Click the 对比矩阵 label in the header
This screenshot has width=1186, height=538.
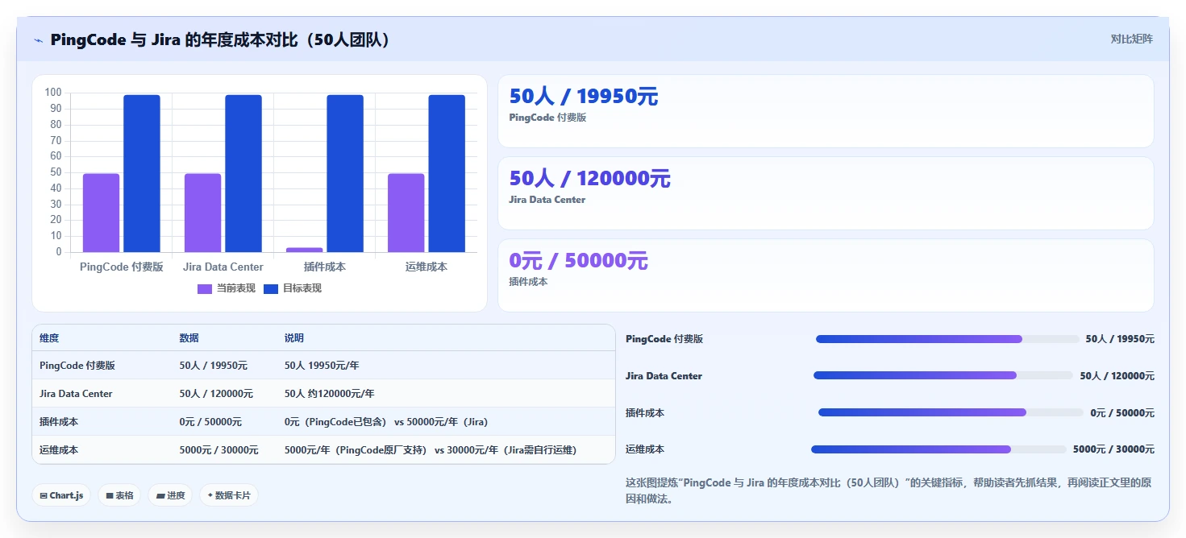click(1131, 39)
